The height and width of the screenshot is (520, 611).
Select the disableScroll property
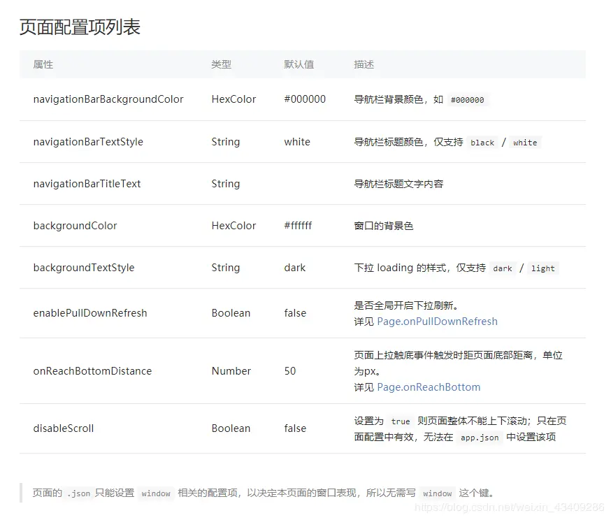[63, 428]
